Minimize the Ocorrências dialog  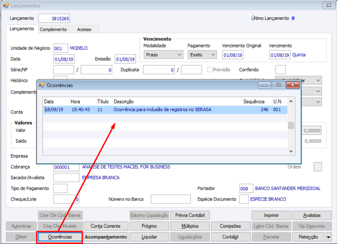tap(264, 85)
